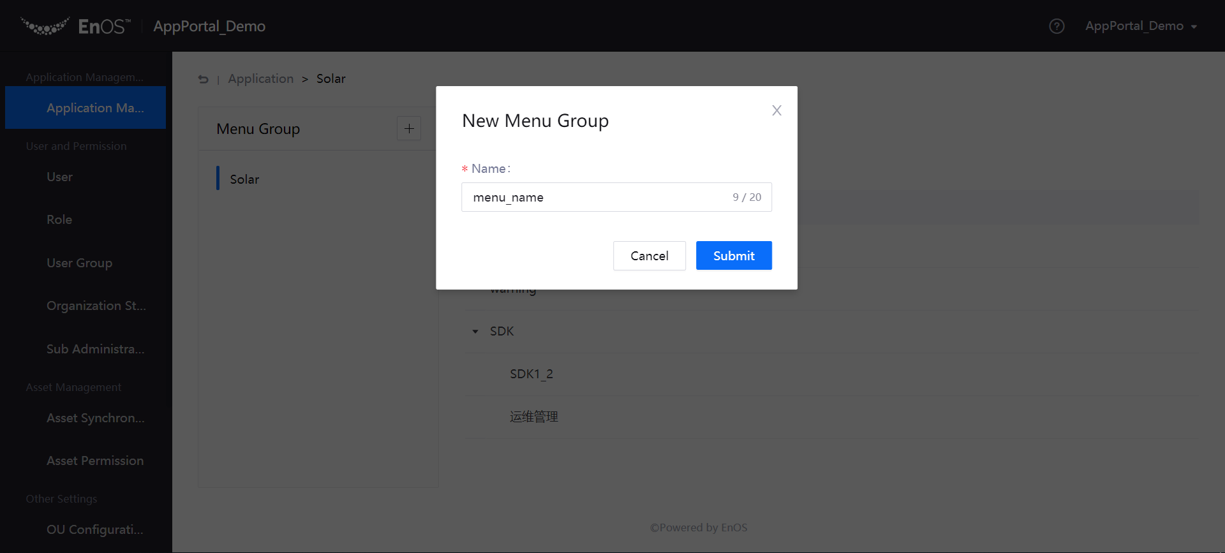Collapse the SDK tree node arrow
Image resolution: width=1225 pixels, height=553 pixels.
pos(475,332)
